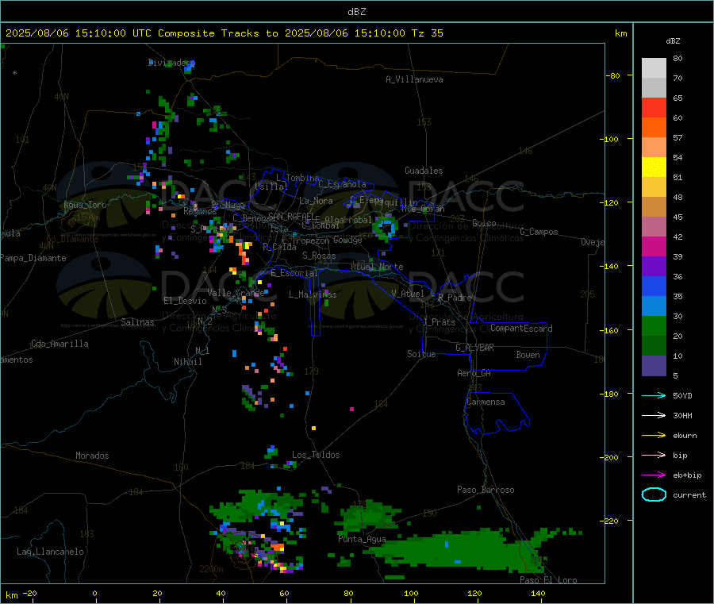Click the 'Lag.Llancanelo' map label
The image size is (714, 604).
pyautogui.click(x=50, y=552)
